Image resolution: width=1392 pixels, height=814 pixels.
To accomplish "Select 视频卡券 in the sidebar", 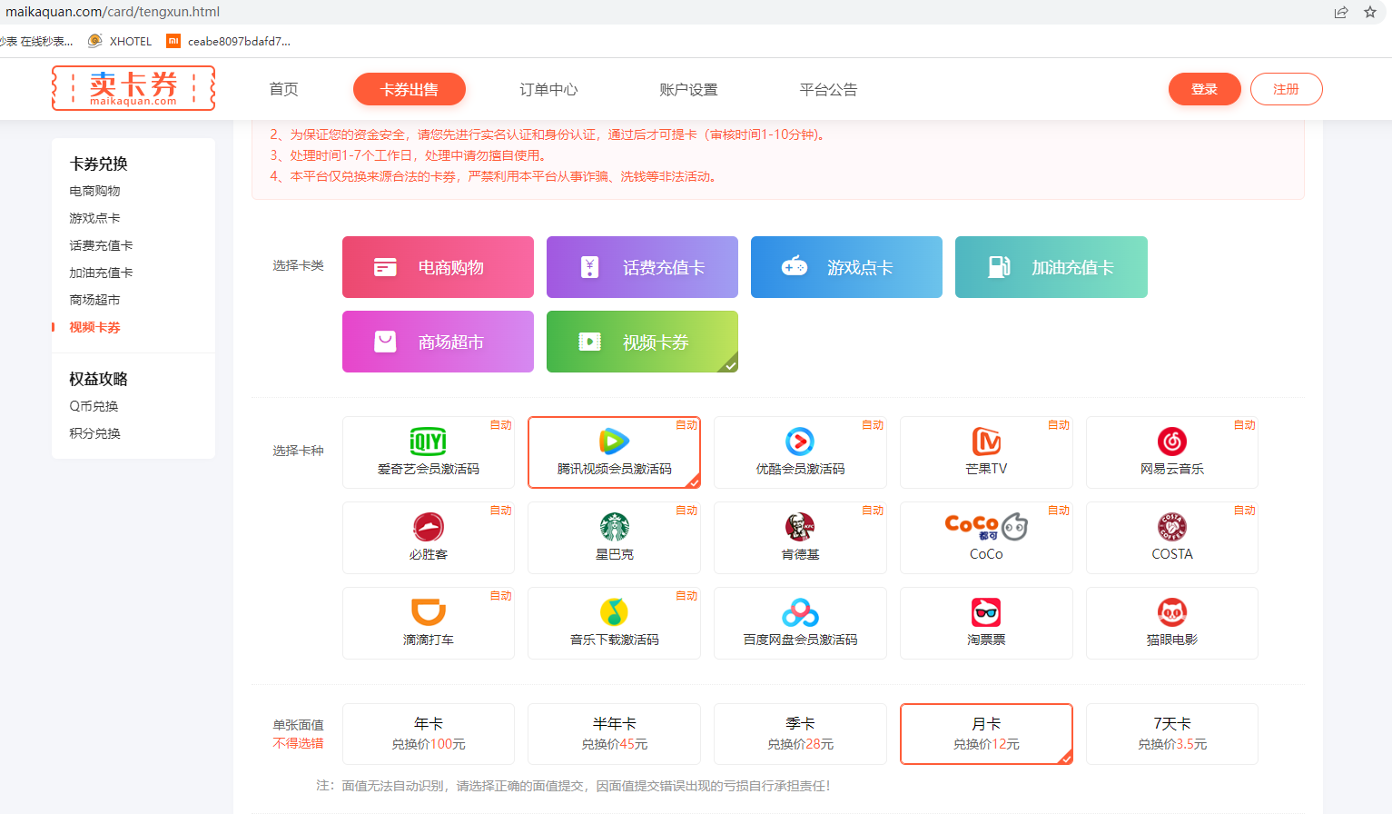I will click(x=94, y=327).
